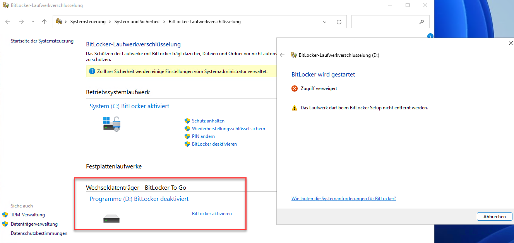Click the up-one-level arrow

(44, 22)
